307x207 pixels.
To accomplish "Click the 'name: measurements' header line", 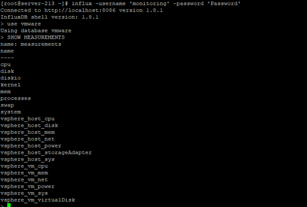I will click(x=31, y=44).
